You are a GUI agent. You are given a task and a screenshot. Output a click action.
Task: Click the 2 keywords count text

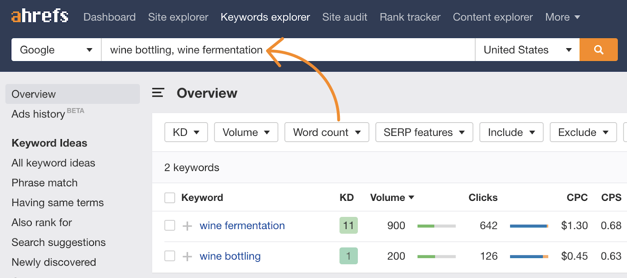(x=192, y=168)
